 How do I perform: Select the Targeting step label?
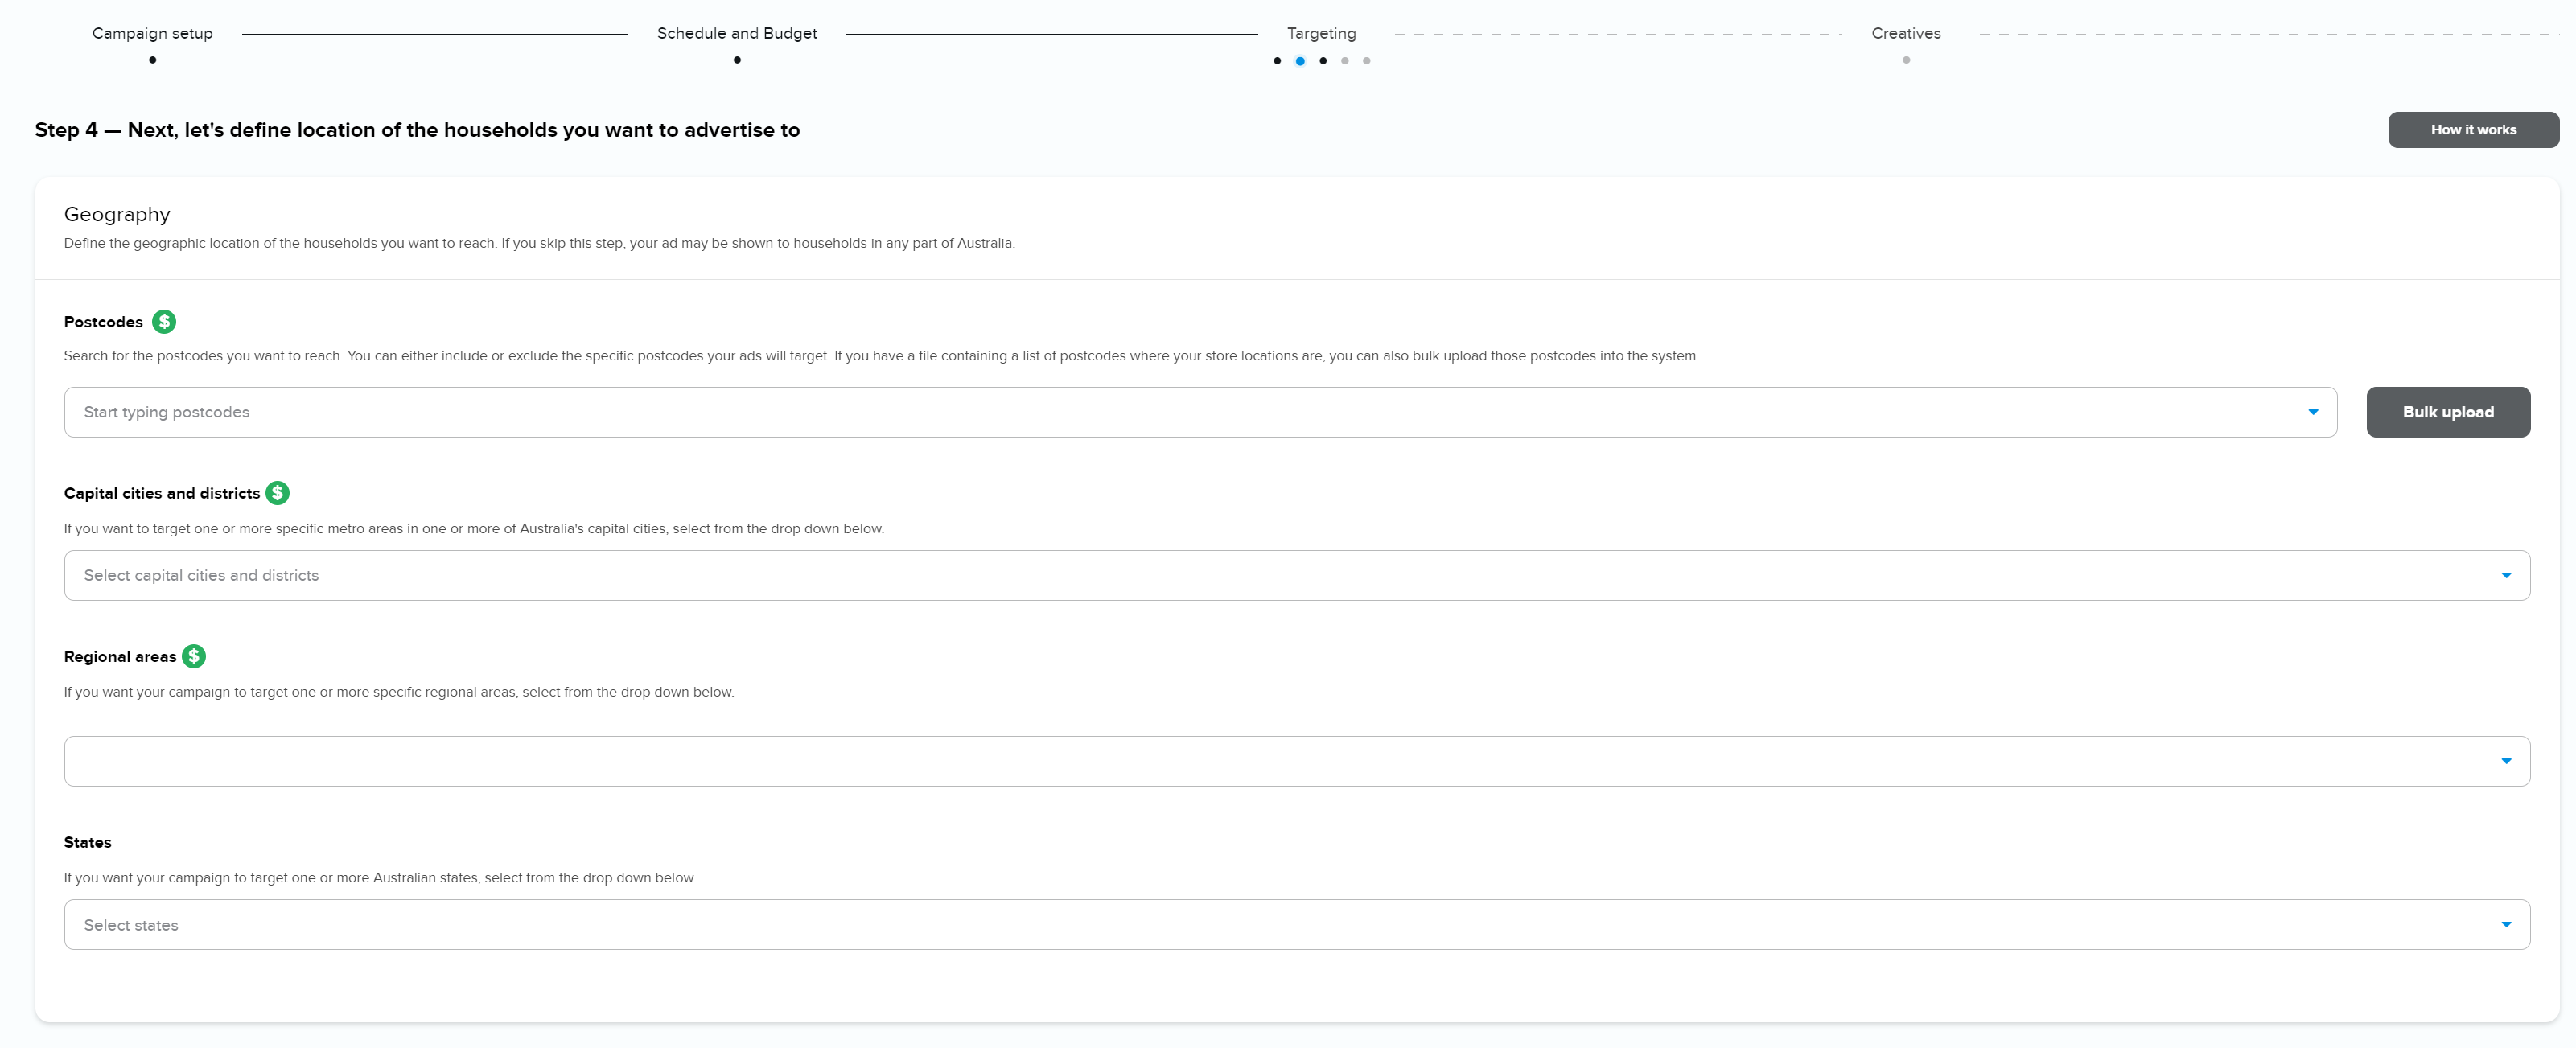click(x=1321, y=33)
